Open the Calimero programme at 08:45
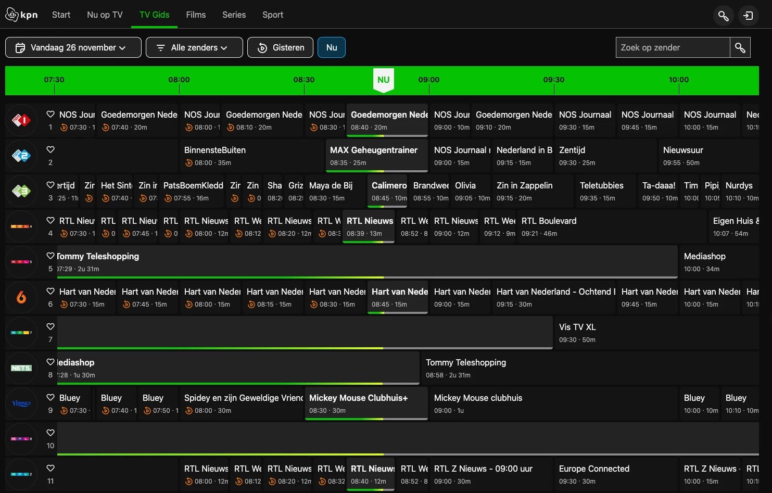Screen dimensions: 772x493 point(387,191)
